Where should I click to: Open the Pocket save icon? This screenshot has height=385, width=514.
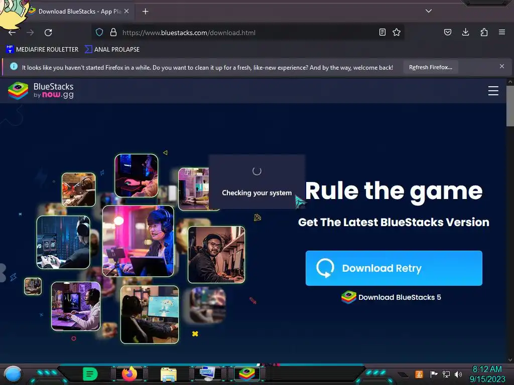(x=447, y=32)
